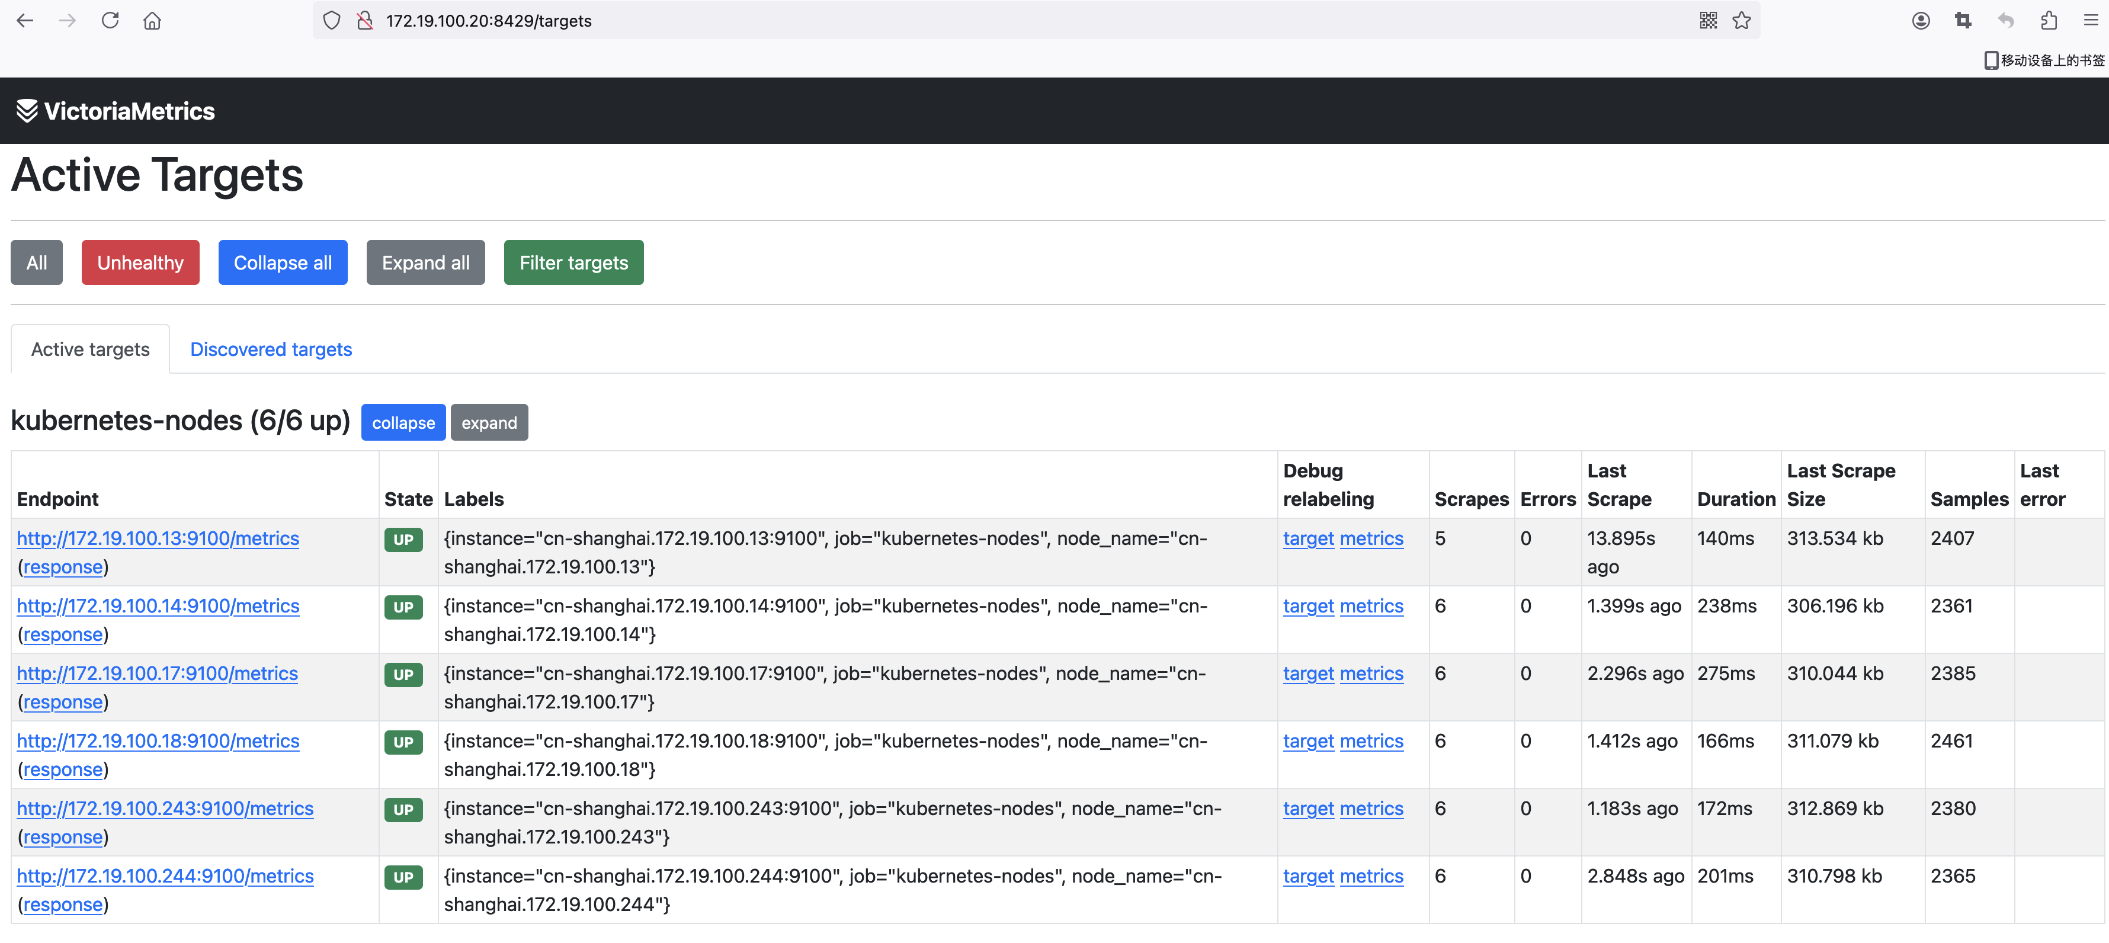Expand the kubernetes-nodes job section
The width and height of the screenshot is (2109, 943).
point(489,423)
